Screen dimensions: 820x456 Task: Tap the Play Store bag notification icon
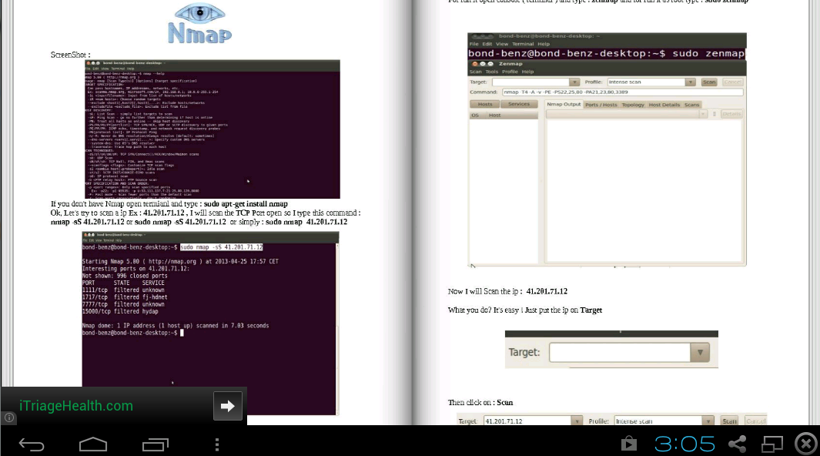(x=628, y=444)
